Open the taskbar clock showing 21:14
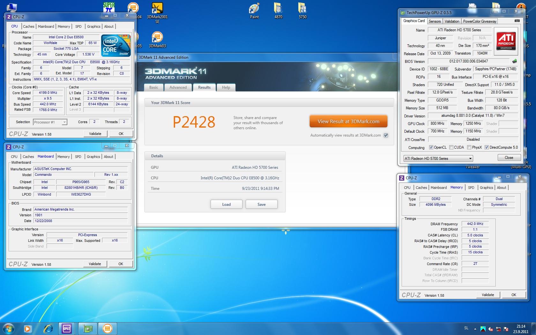Image resolution: width=536 pixels, height=335 pixels. click(x=521, y=329)
